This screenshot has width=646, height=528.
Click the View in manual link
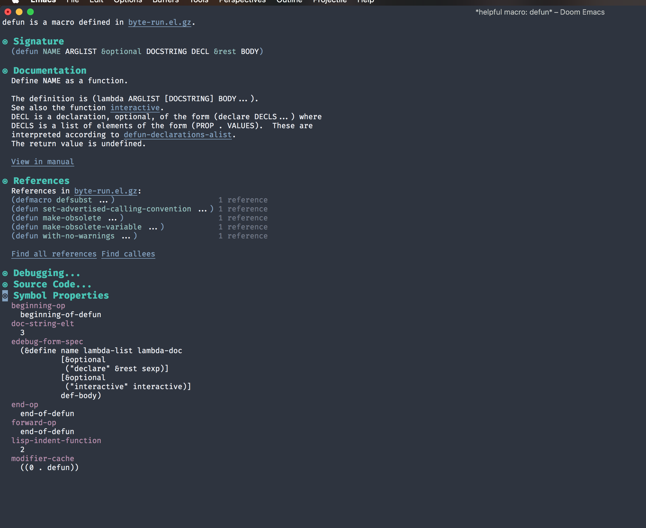(42, 161)
